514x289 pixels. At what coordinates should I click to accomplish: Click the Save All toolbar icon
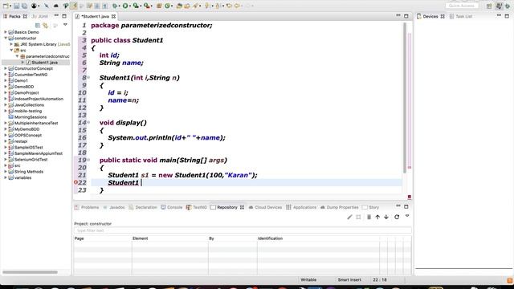[24, 6]
